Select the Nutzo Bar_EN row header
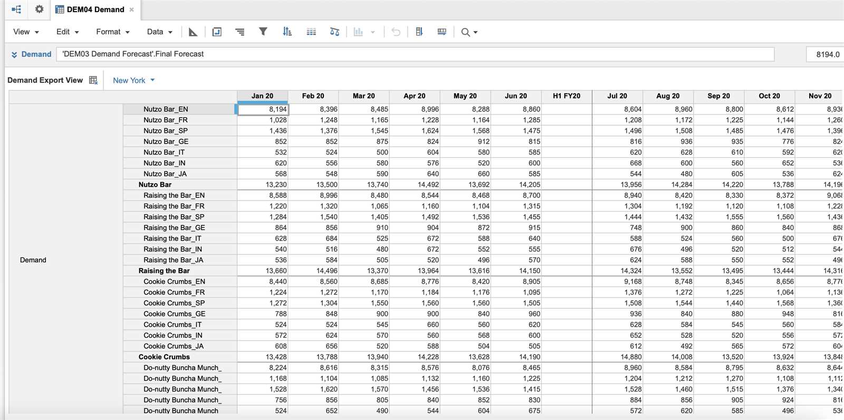Screen dimensions: 844x420 point(180,109)
